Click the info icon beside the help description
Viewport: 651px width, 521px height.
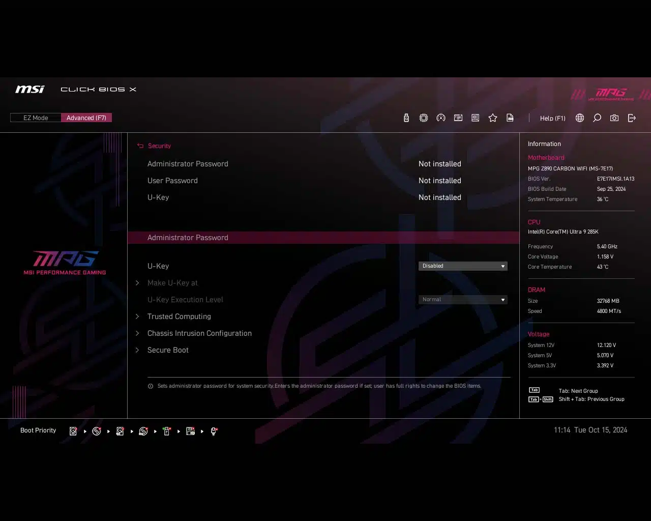(x=151, y=386)
